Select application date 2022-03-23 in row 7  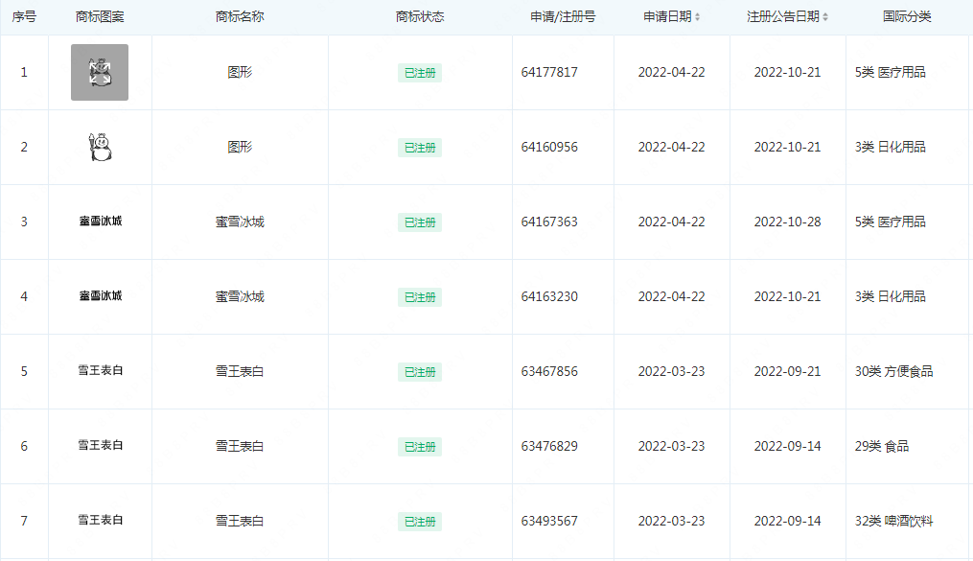tap(671, 521)
